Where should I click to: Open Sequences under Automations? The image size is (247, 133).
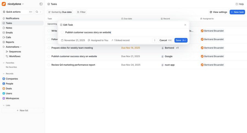click(x=15, y=51)
